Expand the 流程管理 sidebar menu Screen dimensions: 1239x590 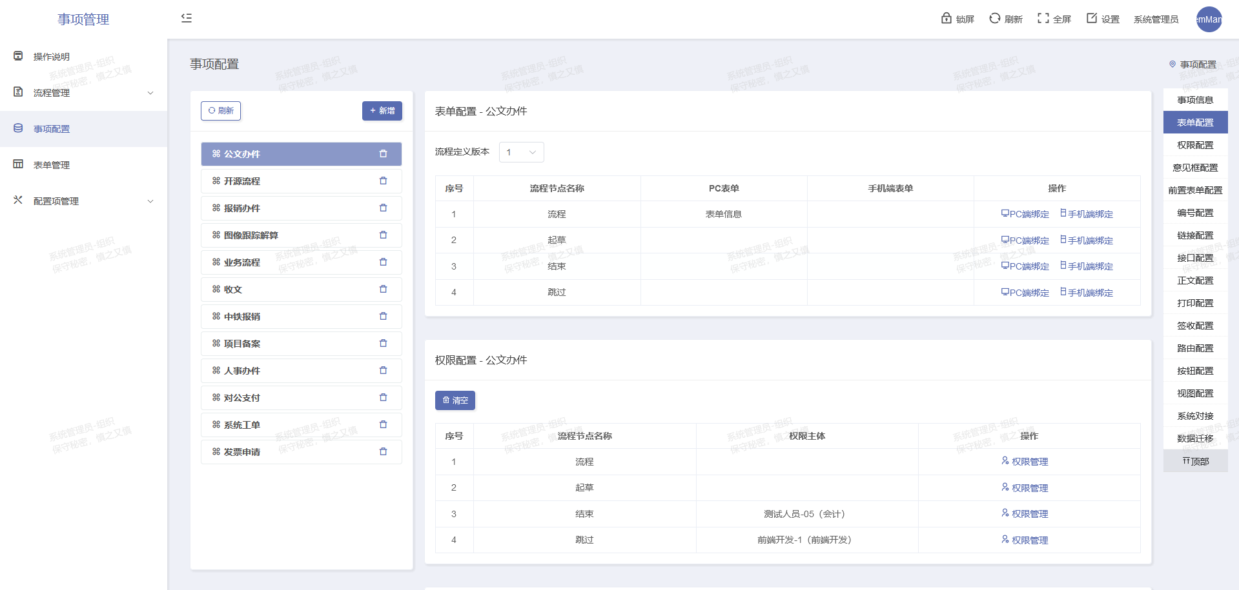coord(84,93)
